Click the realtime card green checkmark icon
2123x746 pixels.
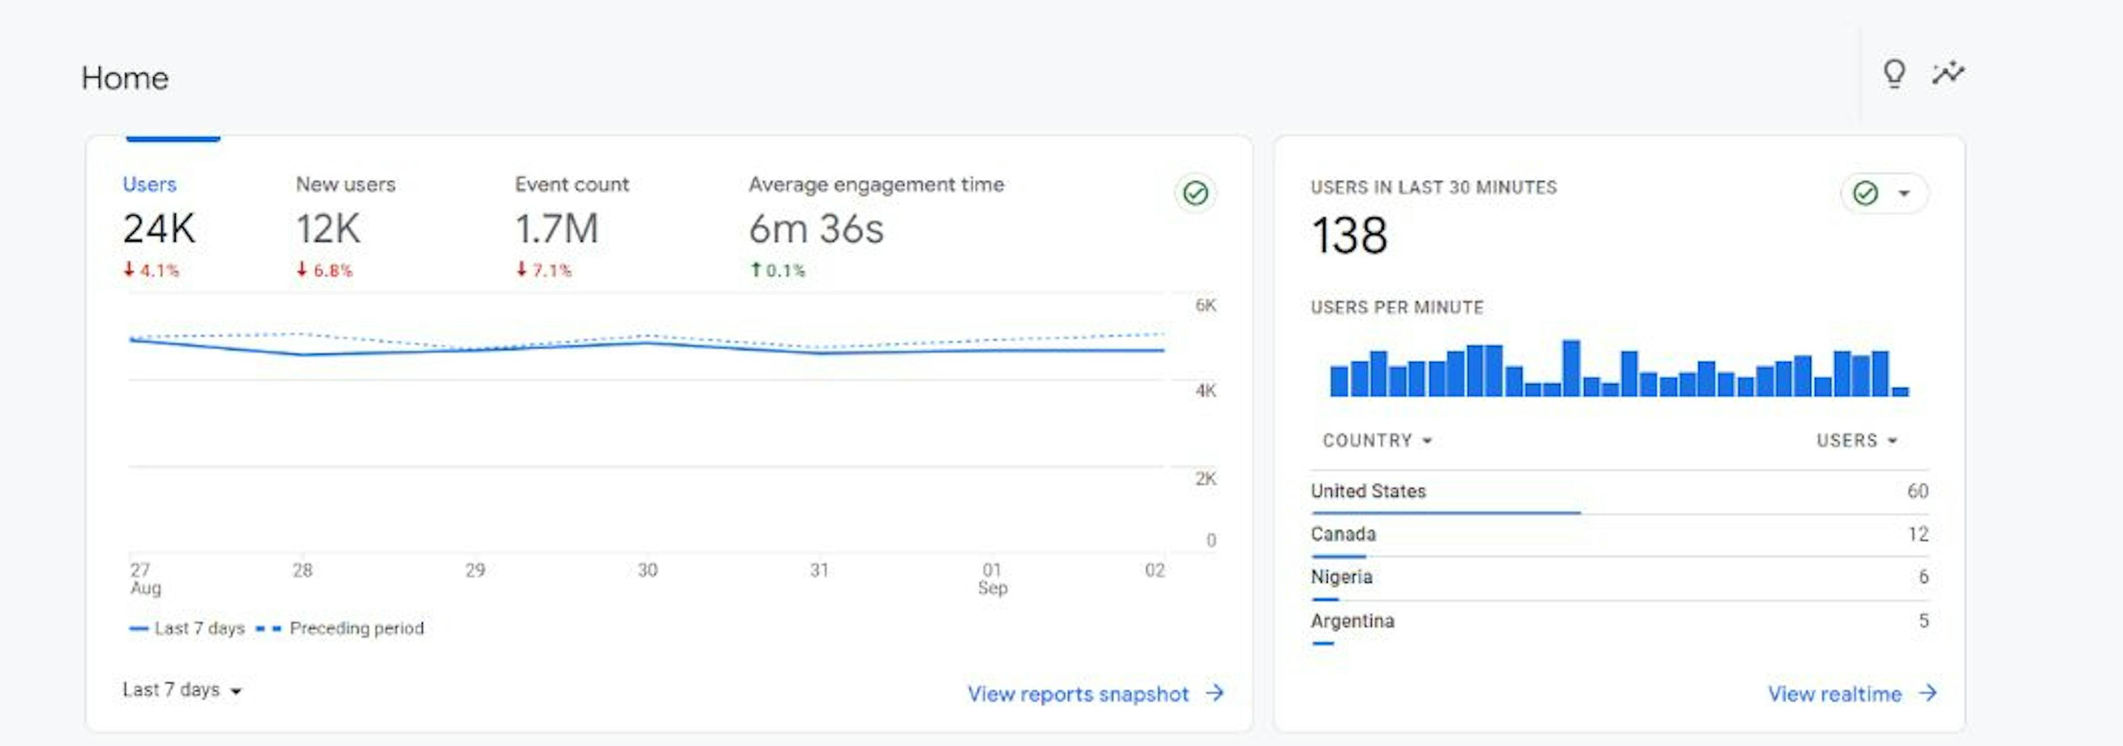point(1865,193)
